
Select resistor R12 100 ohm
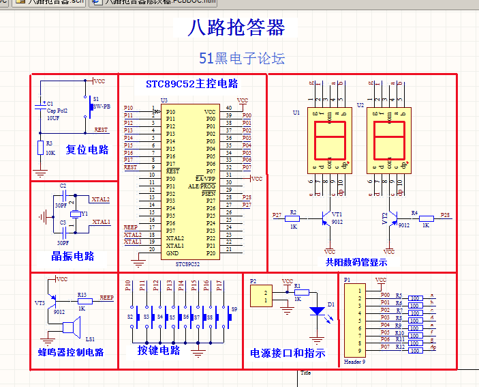coord(416,351)
